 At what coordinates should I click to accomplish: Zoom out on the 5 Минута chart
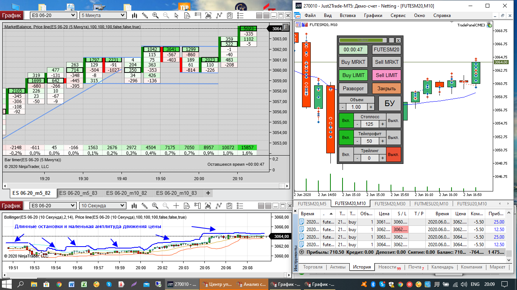[166, 15]
